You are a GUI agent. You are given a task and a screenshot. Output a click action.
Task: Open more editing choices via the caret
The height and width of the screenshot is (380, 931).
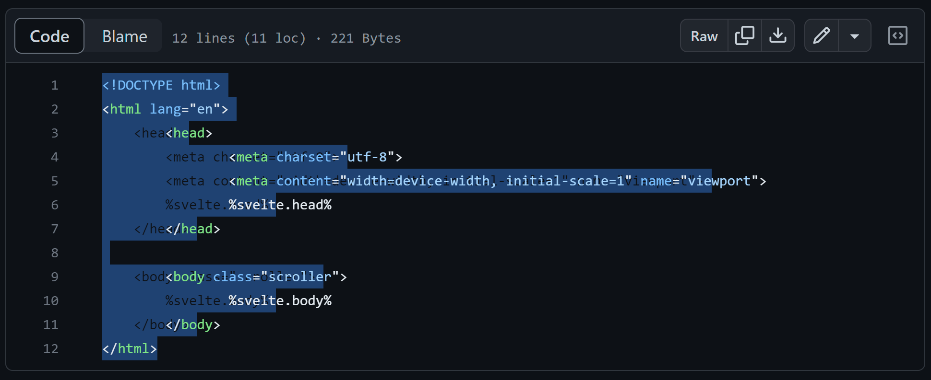[855, 35]
